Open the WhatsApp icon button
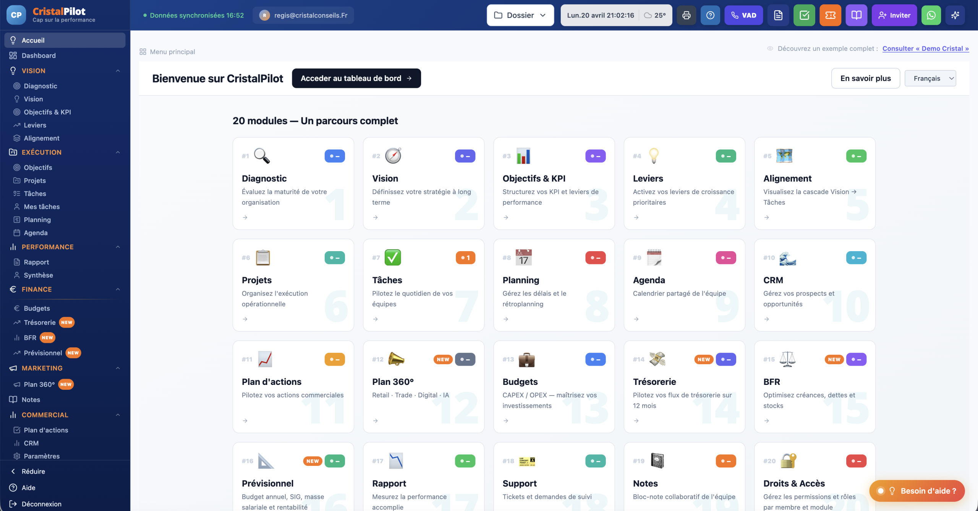The width and height of the screenshot is (978, 511). tap(931, 15)
